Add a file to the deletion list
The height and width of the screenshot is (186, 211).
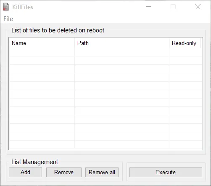point(25,172)
